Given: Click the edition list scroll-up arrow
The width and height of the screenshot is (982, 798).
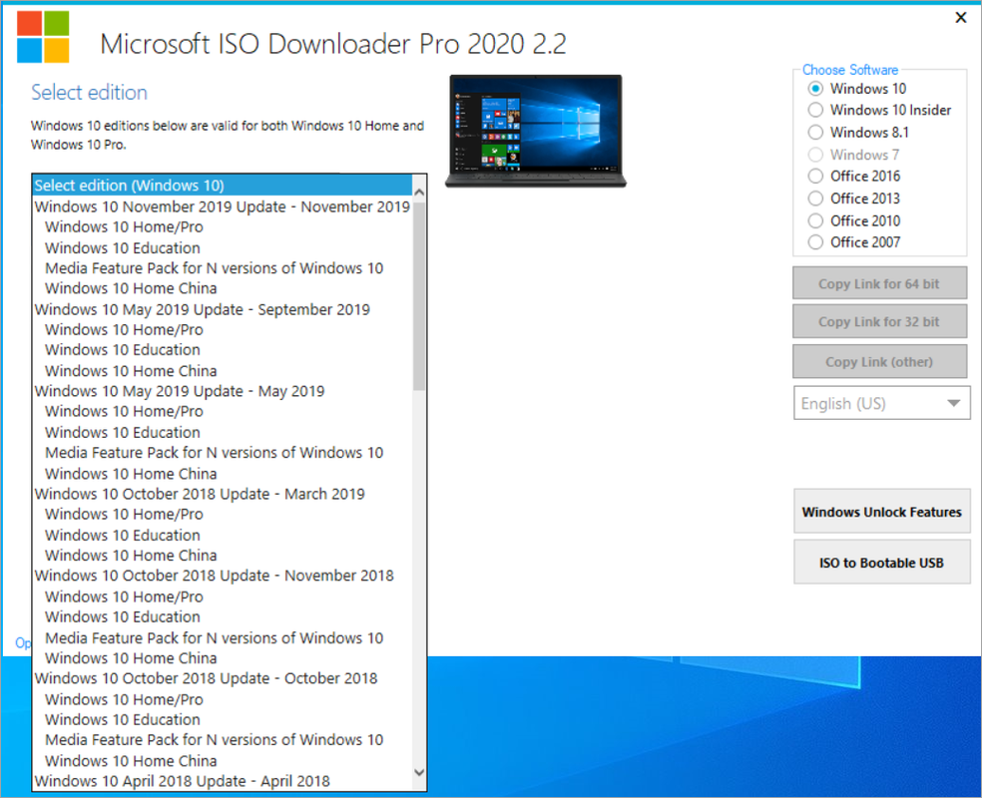Looking at the screenshot, I should click(x=419, y=193).
